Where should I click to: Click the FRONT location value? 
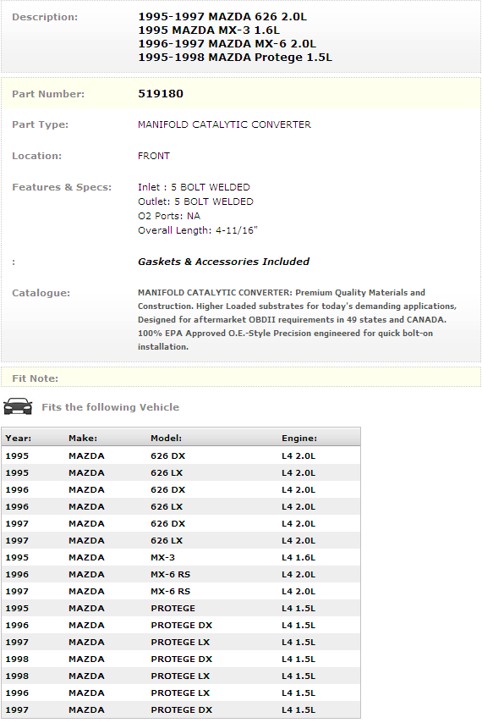[x=154, y=156]
